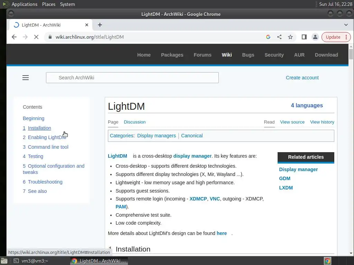Jump to Enabling LightDM section
Screen dimensions: 354x265
[x=45, y=137]
